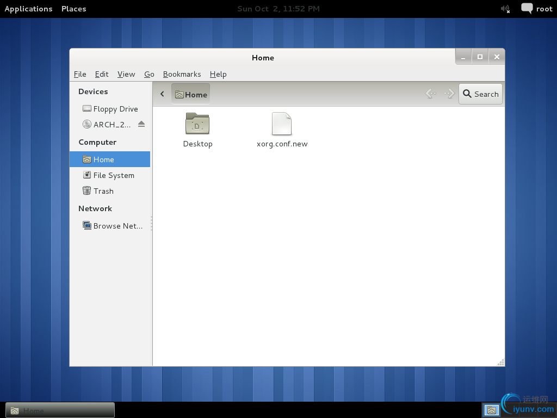This screenshot has height=418, width=557.
Task: Open File System in sidebar
Action: point(113,175)
